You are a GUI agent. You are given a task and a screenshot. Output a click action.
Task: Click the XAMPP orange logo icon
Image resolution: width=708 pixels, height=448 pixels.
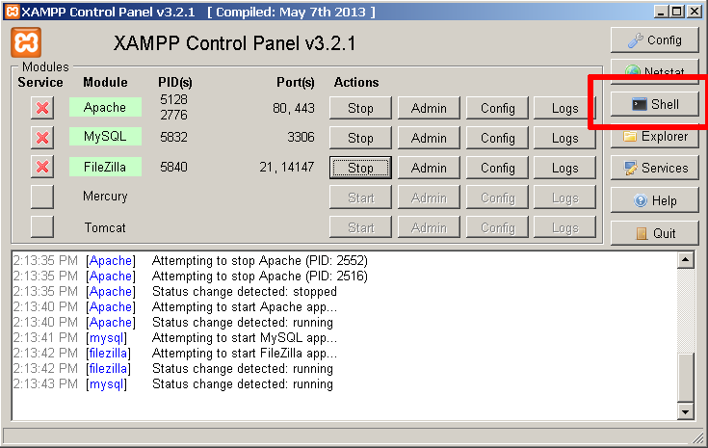click(26, 43)
